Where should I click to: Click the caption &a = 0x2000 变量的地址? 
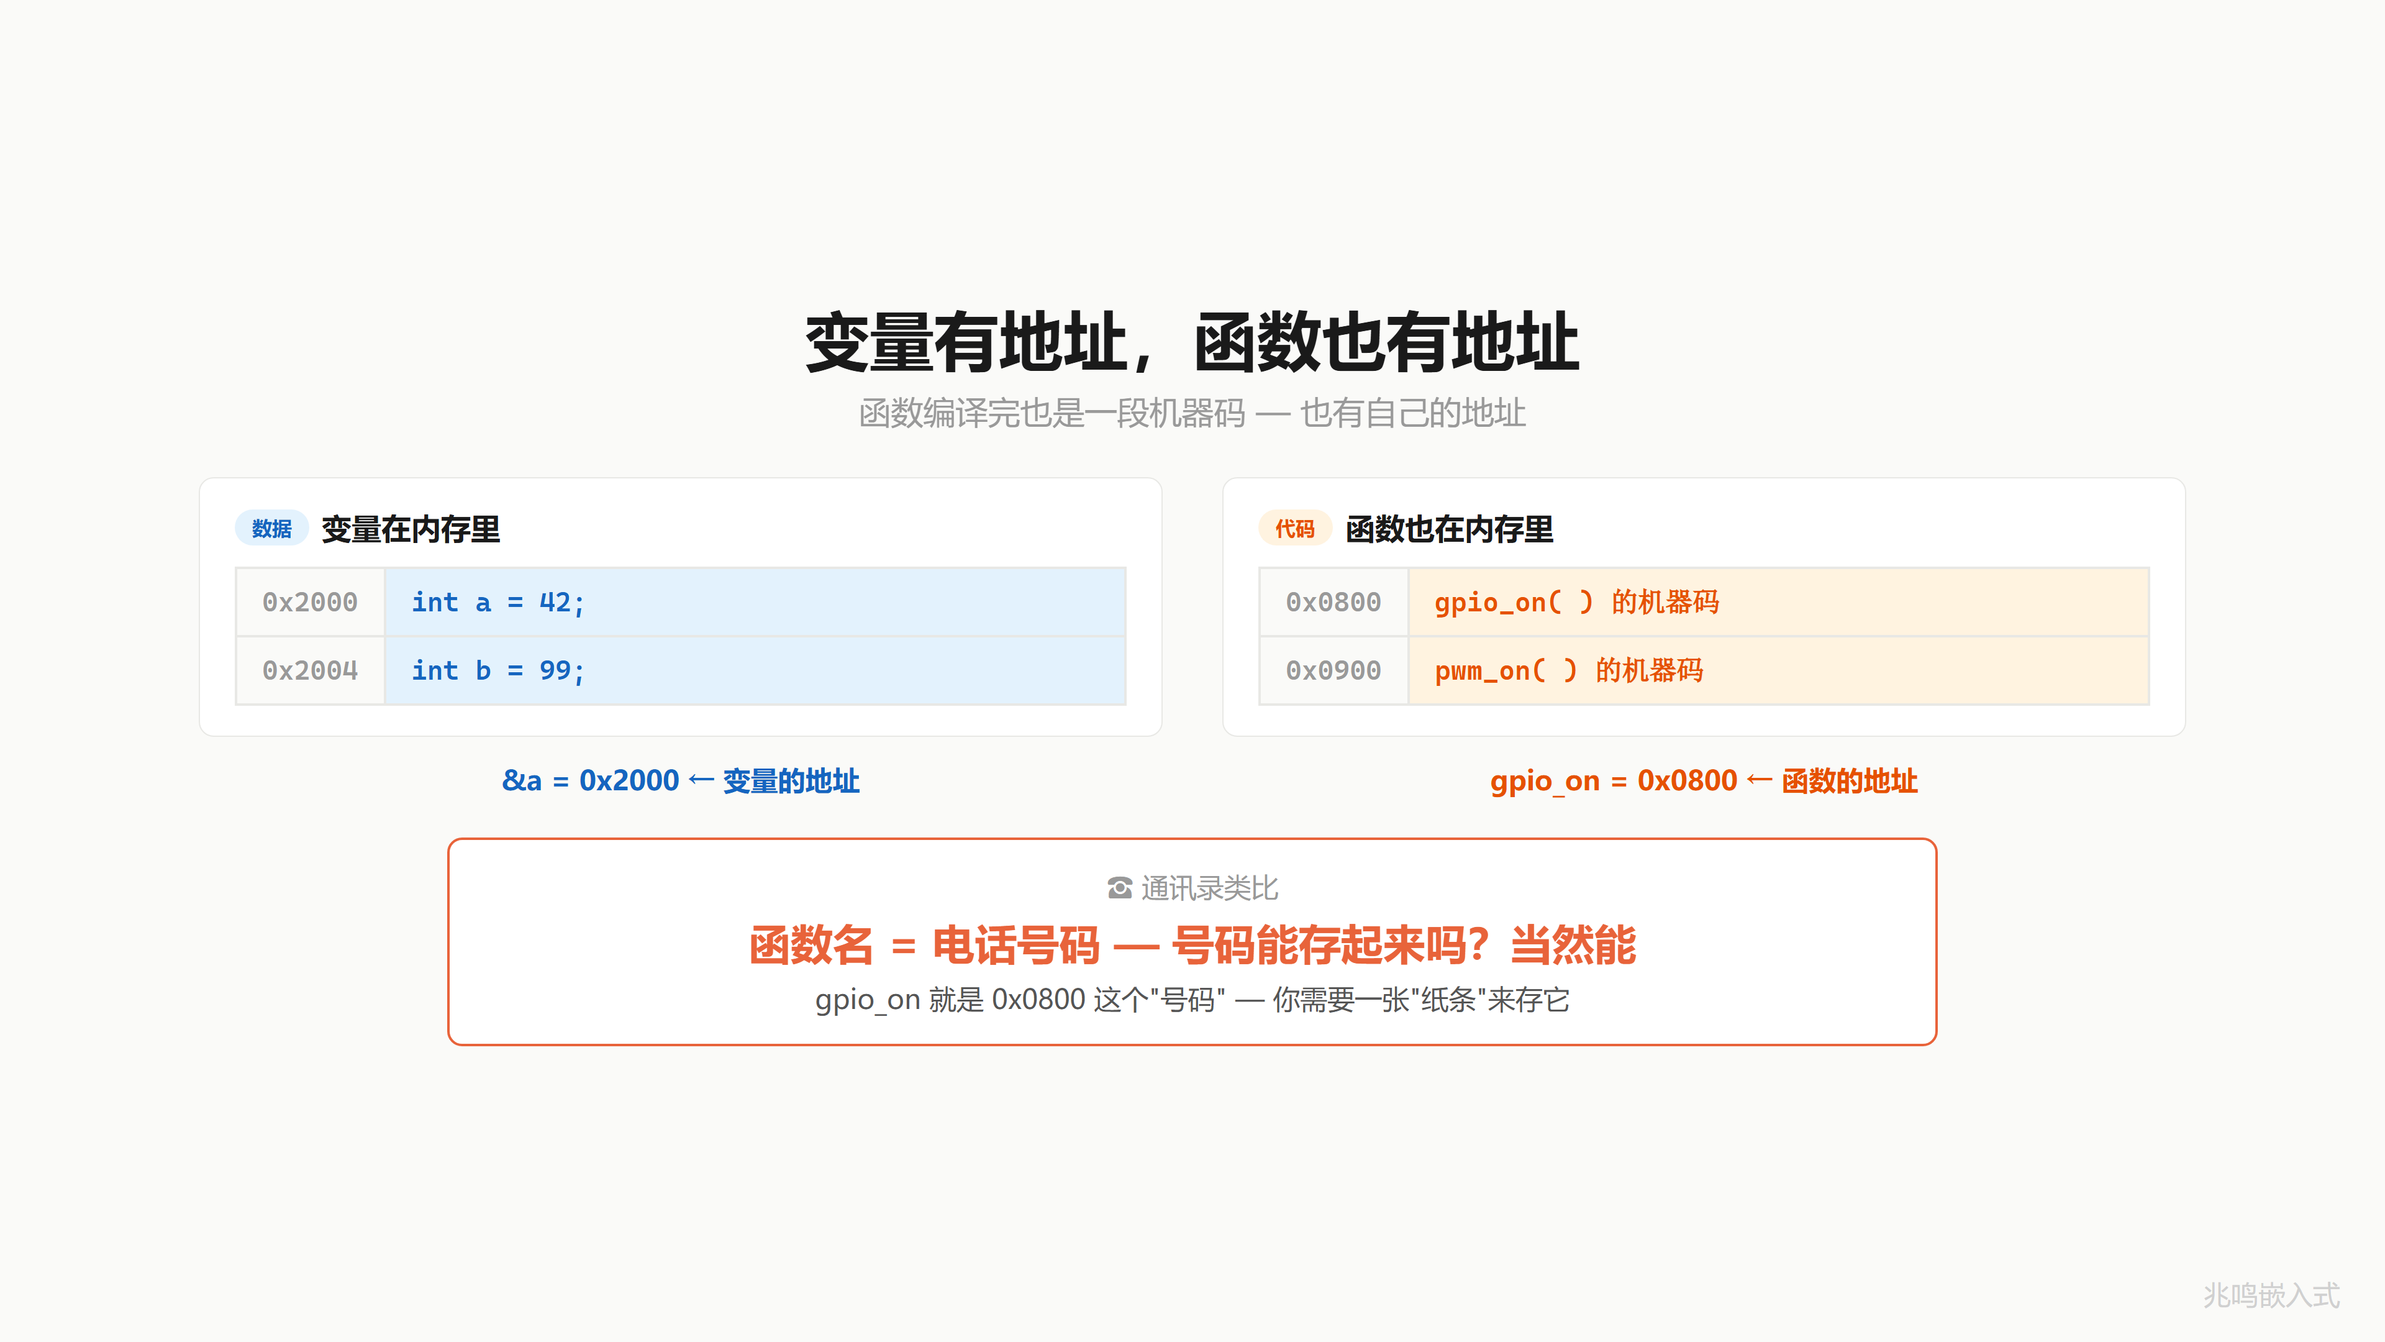pyautogui.click(x=681, y=781)
